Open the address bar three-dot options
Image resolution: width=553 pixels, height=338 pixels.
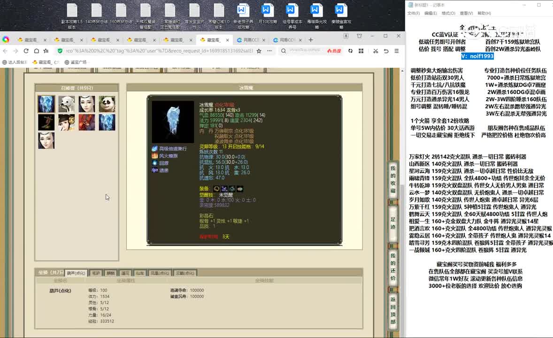click(x=269, y=51)
